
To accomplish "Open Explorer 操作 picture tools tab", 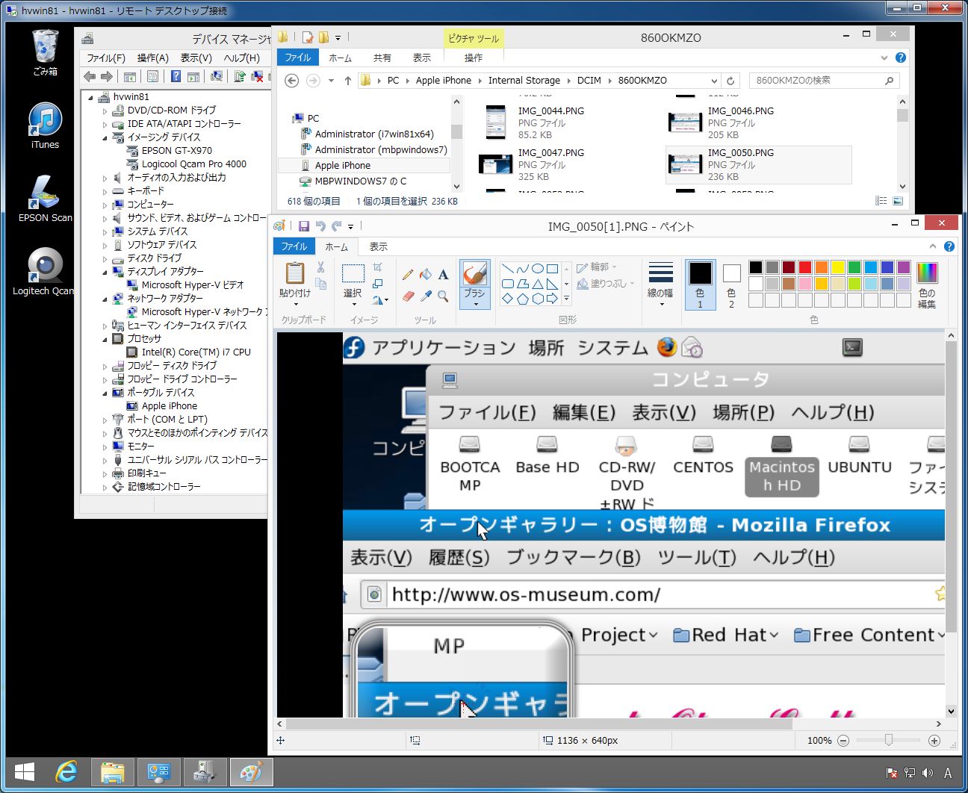I will (474, 57).
